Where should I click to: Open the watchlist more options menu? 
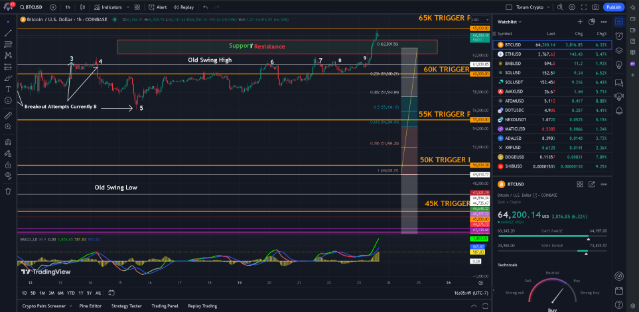pos(604,22)
